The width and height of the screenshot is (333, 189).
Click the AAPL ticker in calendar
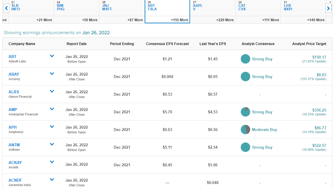pos(198,6)
